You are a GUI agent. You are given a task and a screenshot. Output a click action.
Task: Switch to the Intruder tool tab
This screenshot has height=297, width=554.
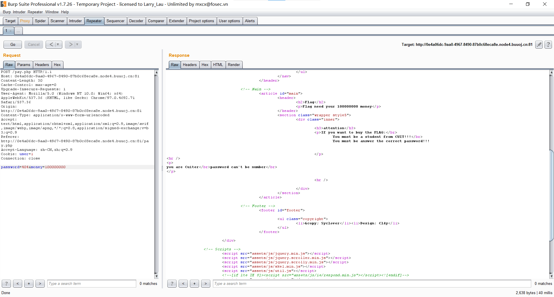(x=75, y=21)
